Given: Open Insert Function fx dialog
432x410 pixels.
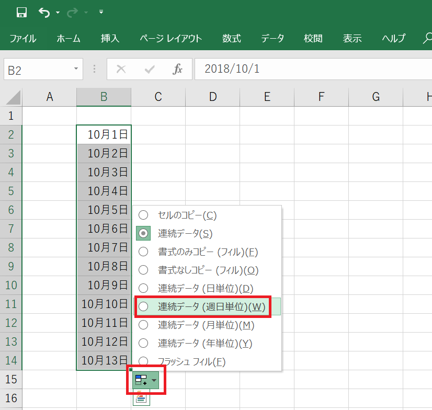Looking at the screenshot, I should (x=178, y=69).
